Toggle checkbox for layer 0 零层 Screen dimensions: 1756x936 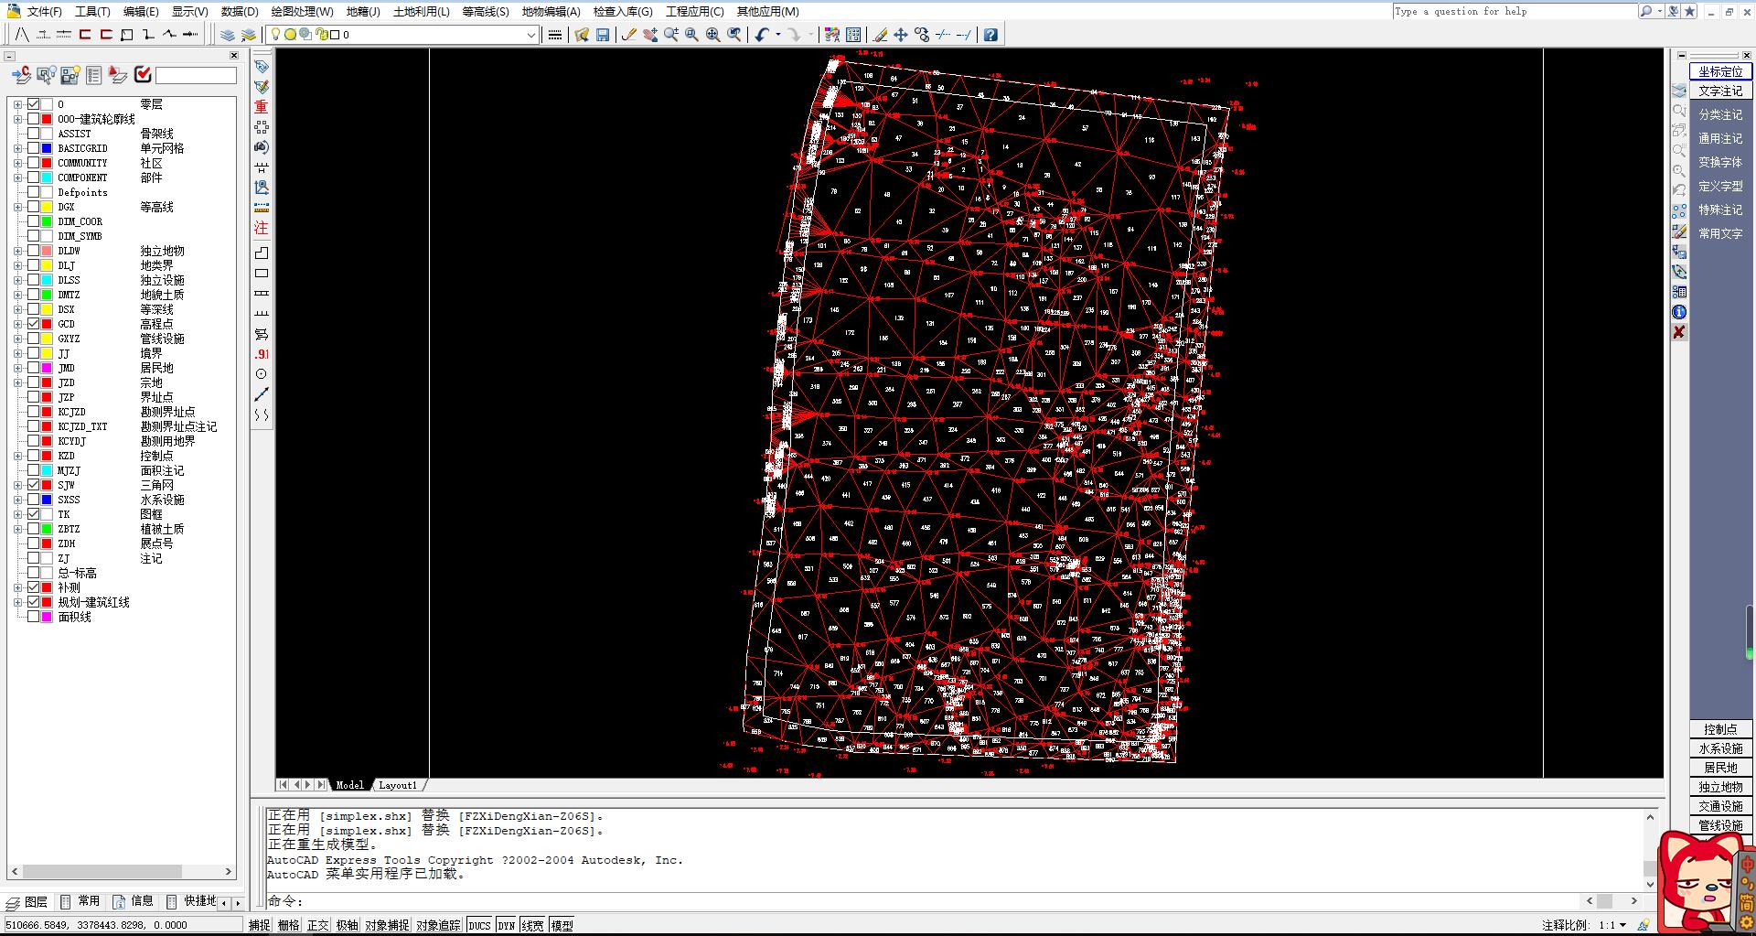[x=34, y=104]
